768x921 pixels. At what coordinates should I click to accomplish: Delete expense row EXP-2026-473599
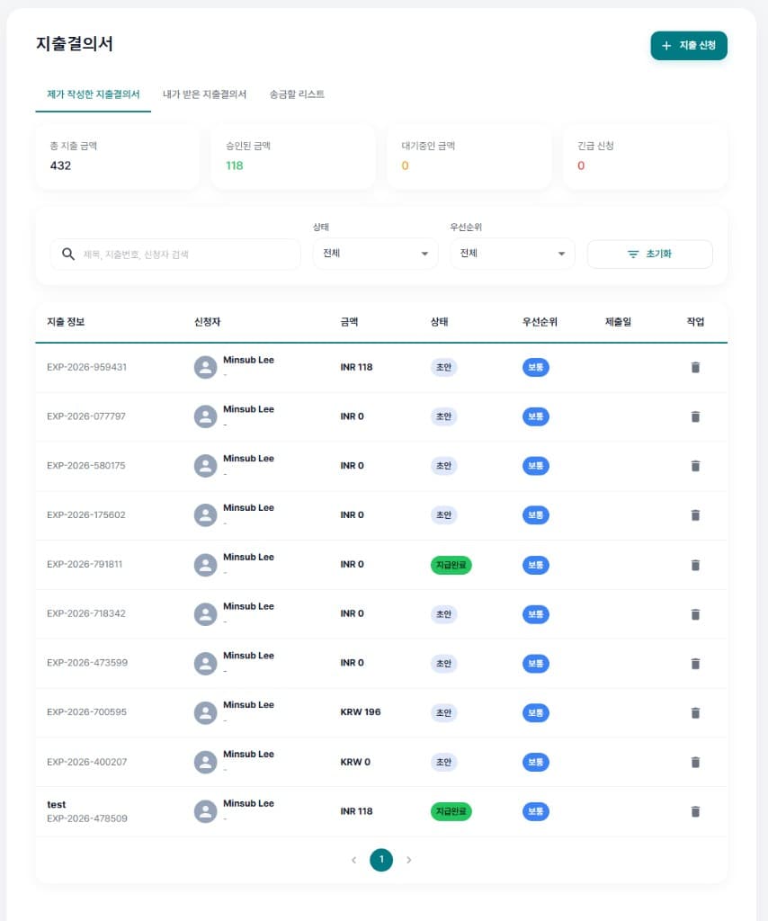coord(695,664)
